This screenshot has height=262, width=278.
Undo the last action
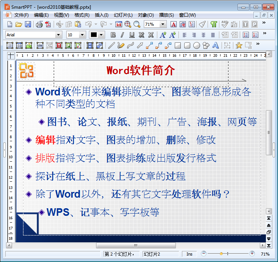point(89,24)
